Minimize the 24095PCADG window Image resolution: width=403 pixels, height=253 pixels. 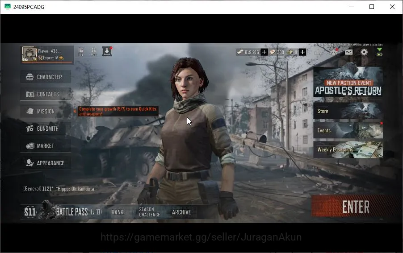click(352, 7)
